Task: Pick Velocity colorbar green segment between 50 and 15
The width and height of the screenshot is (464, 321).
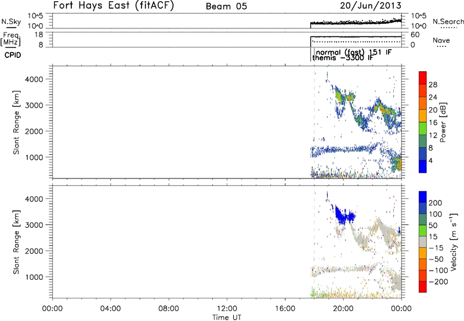Action: pyautogui.click(x=423, y=231)
